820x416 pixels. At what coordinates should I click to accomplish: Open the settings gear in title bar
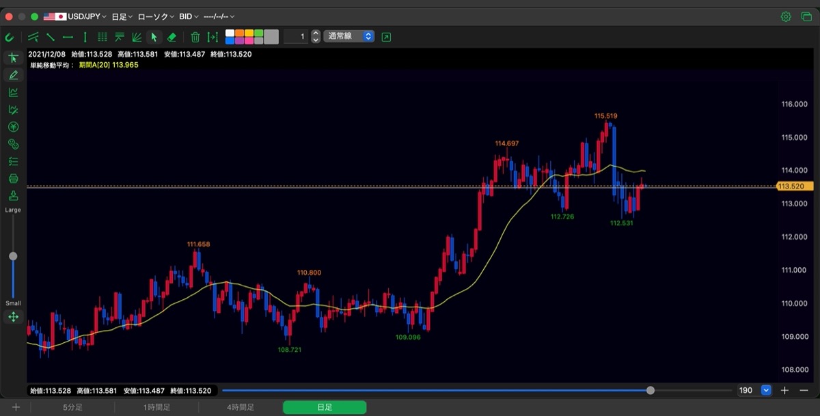coord(786,16)
